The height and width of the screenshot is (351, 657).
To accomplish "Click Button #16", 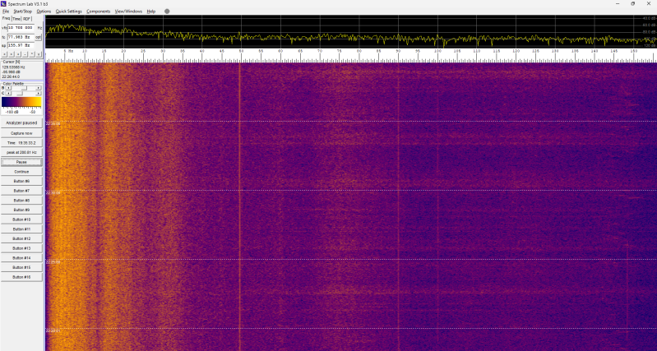I will 21,277.
